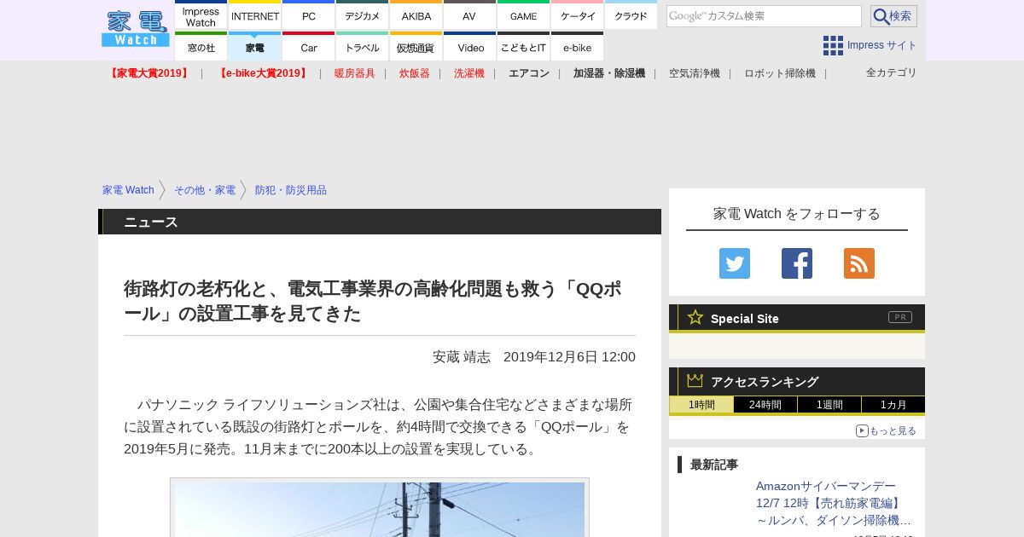
Task: Open the デジカメ nav tab
Action: pyautogui.click(x=363, y=15)
